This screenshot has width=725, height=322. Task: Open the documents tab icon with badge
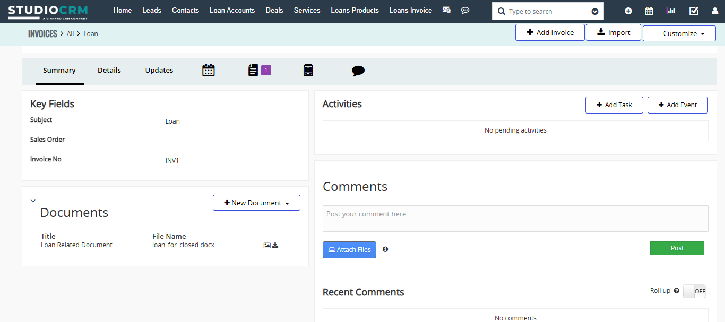(x=254, y=70)
